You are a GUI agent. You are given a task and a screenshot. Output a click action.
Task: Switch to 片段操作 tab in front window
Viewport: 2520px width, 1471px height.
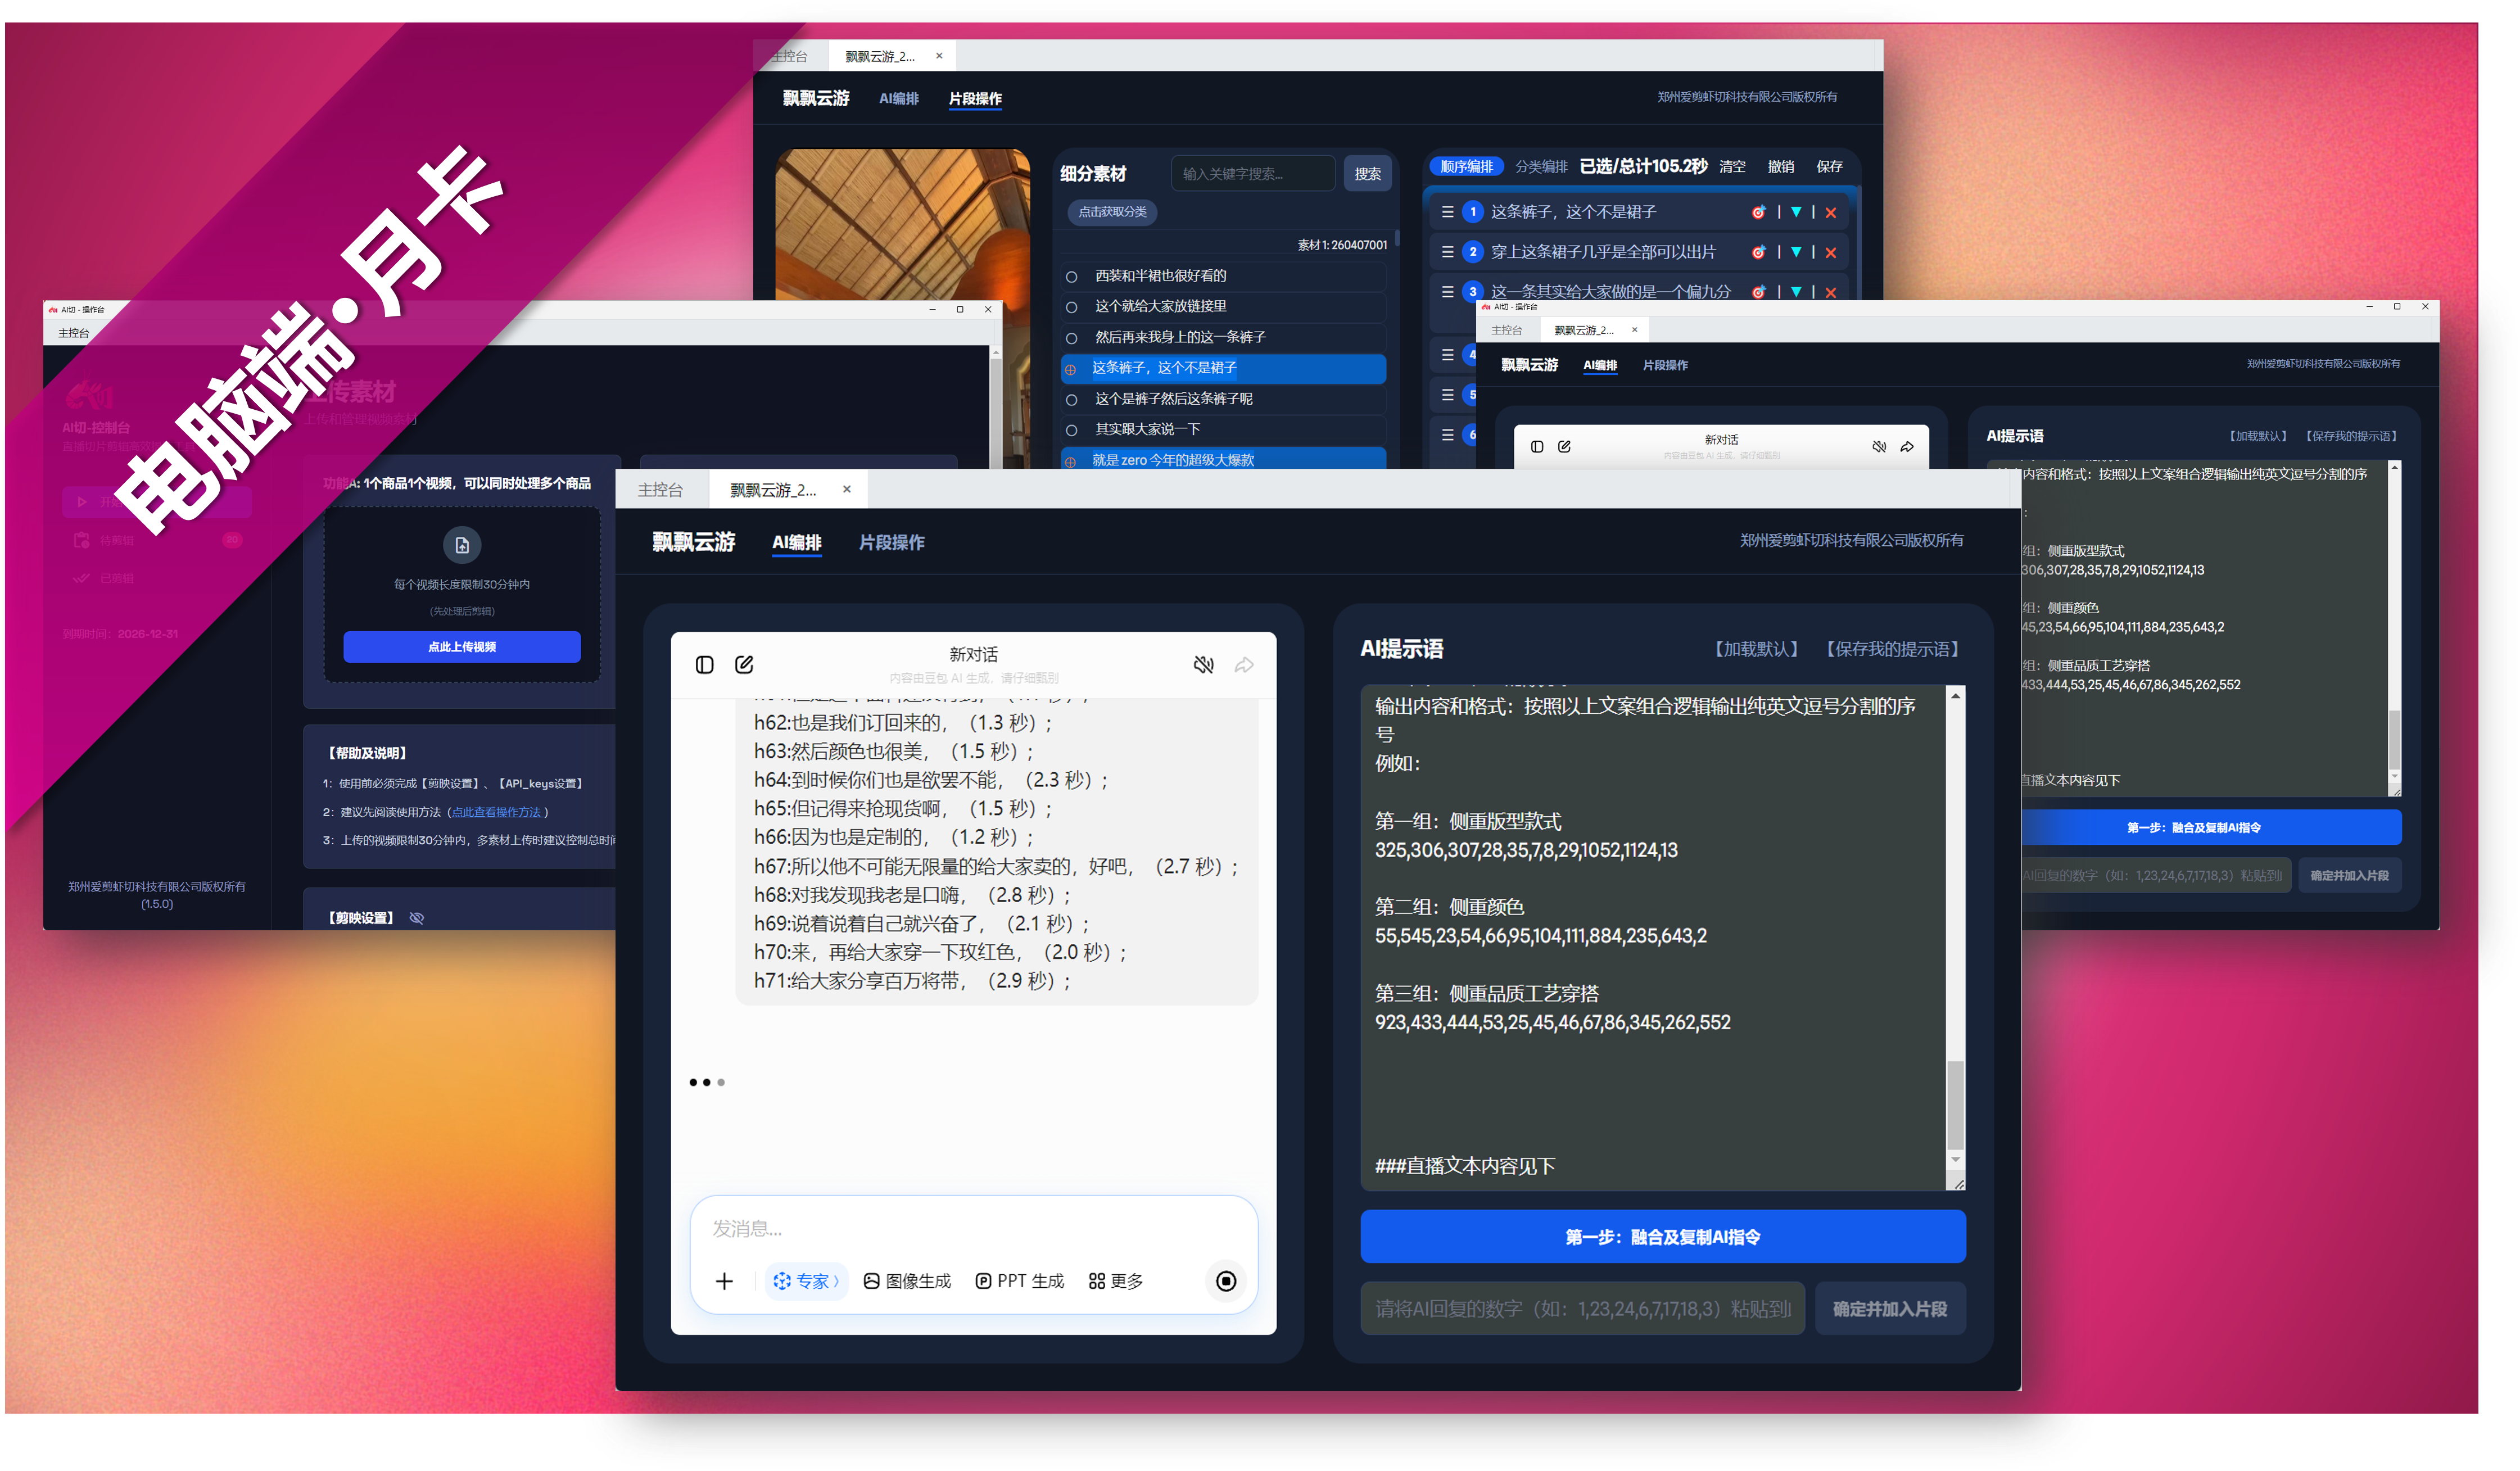[891, 542]
